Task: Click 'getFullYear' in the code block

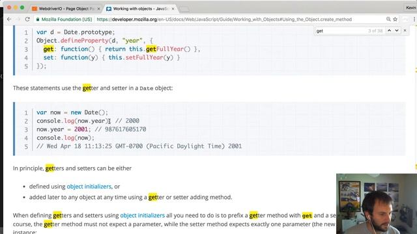Action: pos(165,49)
